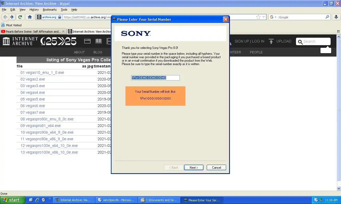
Task: Click the browser Forward arrow button
Action: [x=12, y=17]
